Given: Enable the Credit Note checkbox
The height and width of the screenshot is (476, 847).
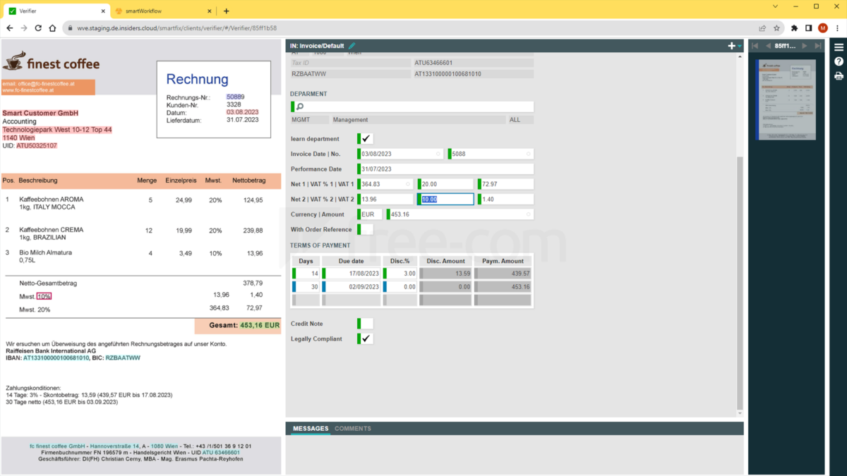Looking at the screenshot, I should click(365, 323).
